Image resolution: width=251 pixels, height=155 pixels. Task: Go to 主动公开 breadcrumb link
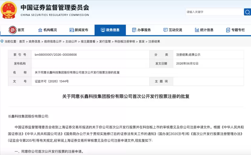pyautogui.click(x=71, y=41)
